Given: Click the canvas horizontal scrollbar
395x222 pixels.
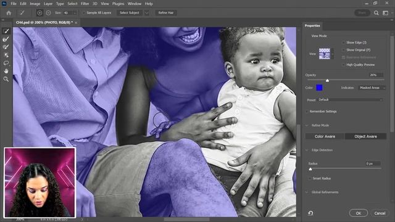Looking at the screenshot, I should coord(186,220).
